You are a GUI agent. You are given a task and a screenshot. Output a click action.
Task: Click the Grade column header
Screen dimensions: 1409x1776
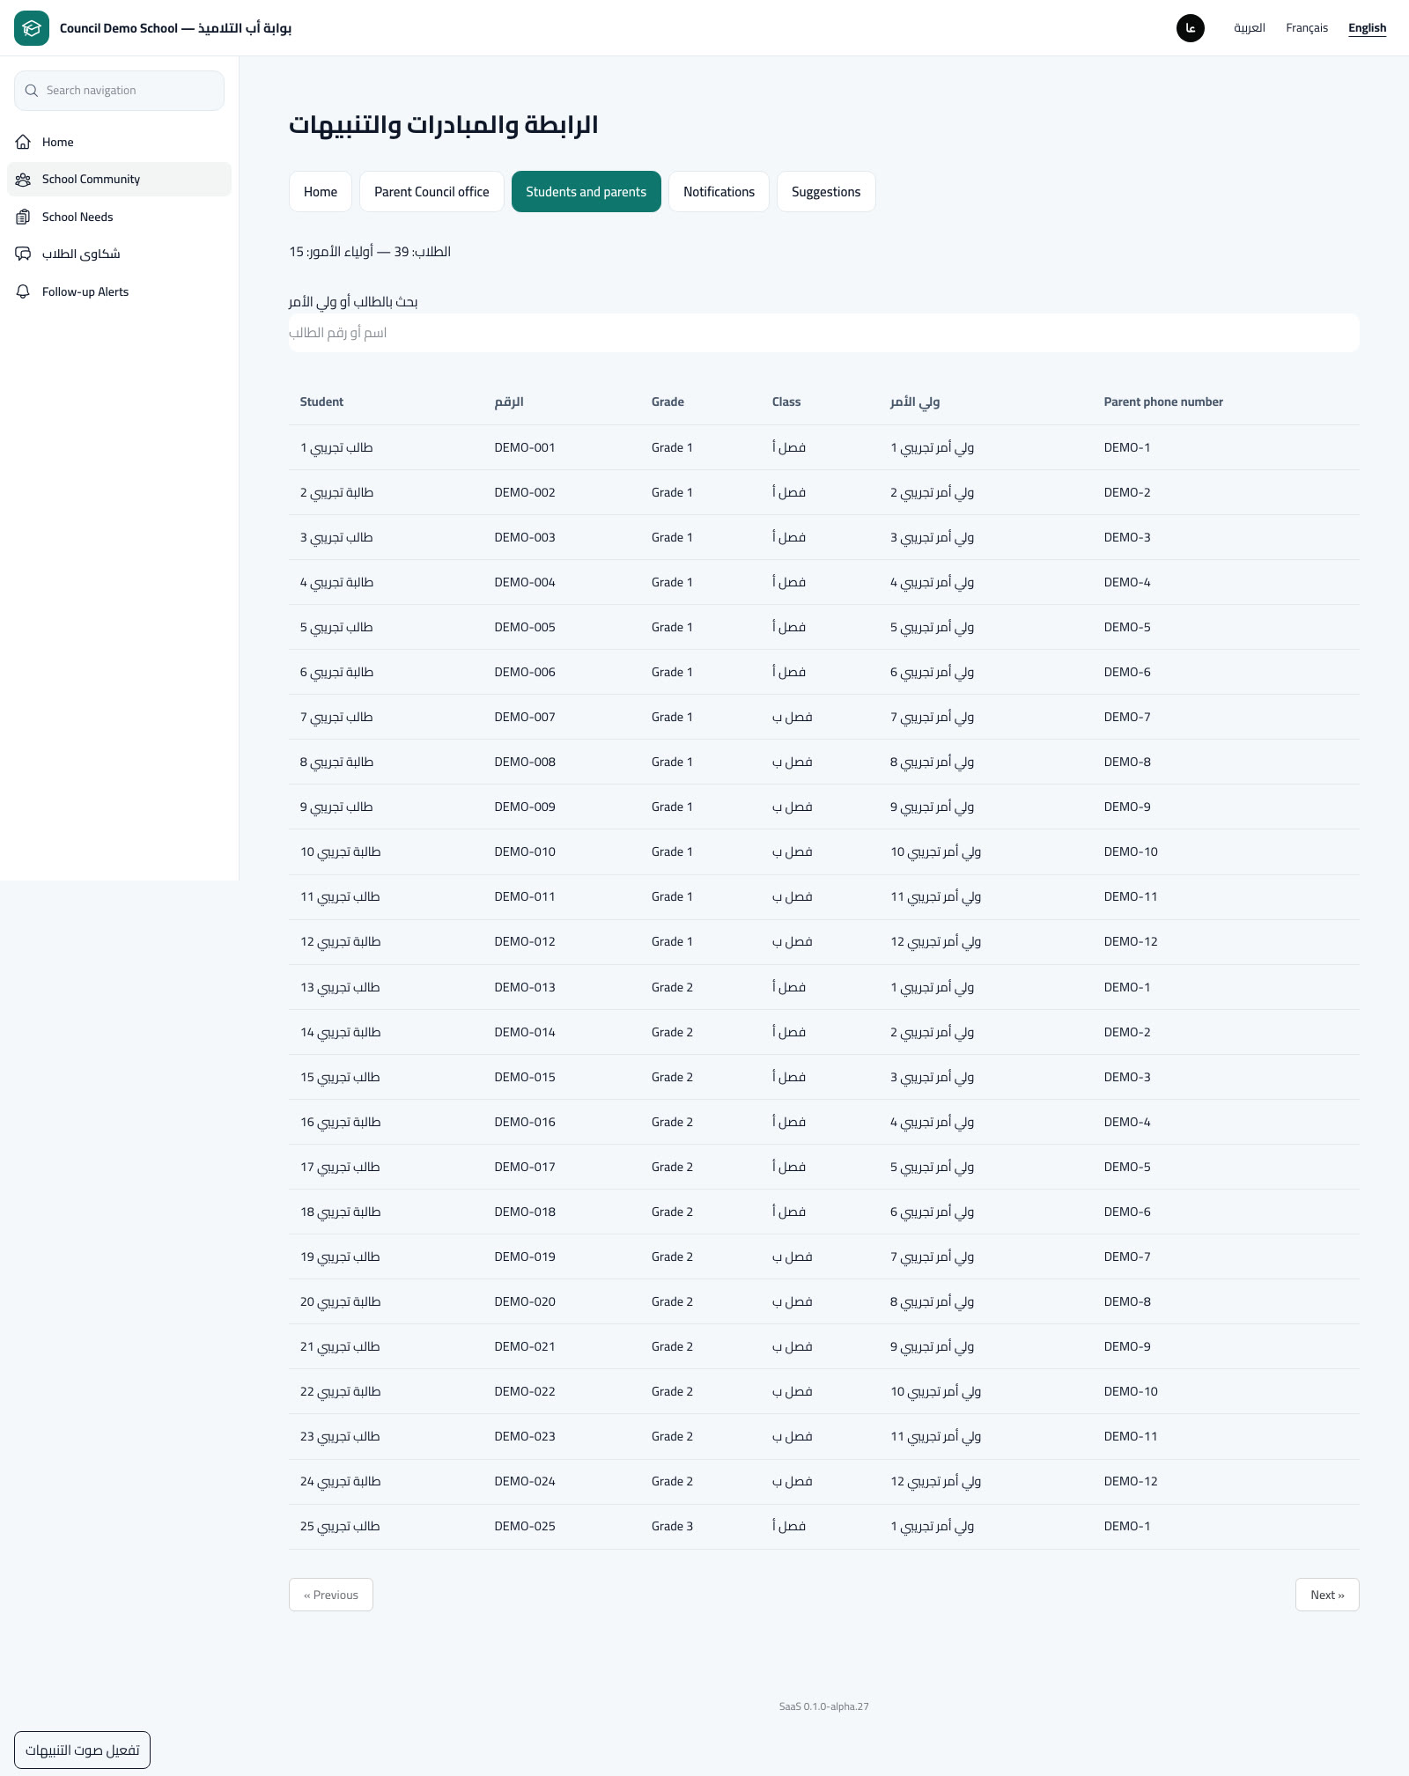tap(668, 402)
